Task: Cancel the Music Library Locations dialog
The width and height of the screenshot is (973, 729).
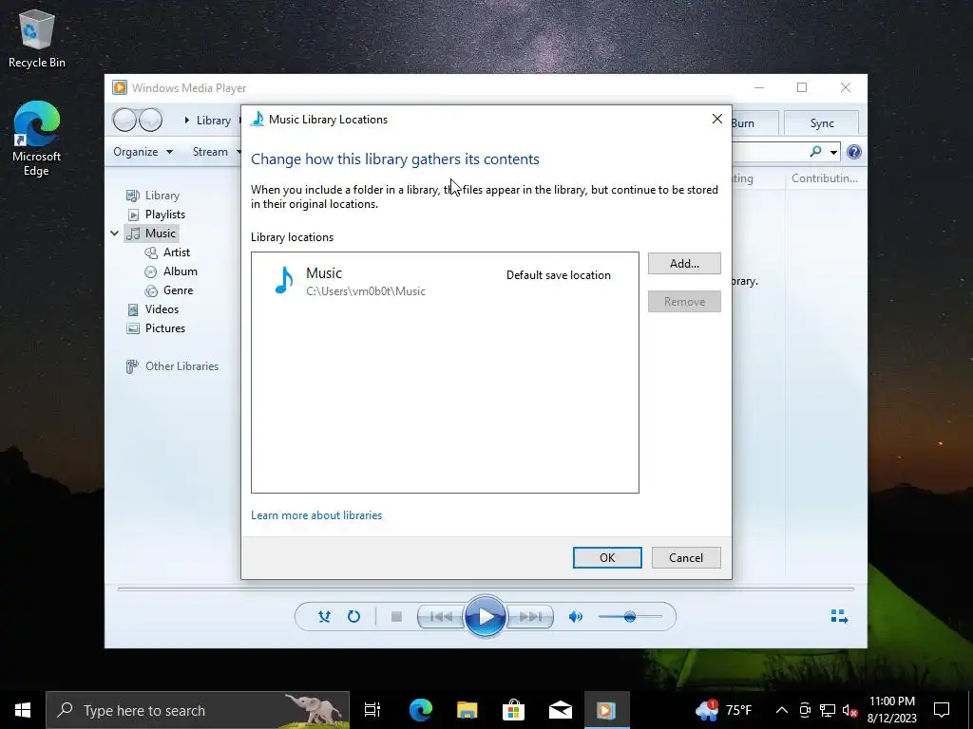Action: pos(686,557)
